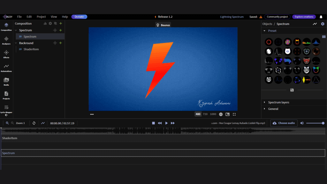This screenshot has width=327, height=184.
Task: Open the Project menu
Action: click(41, 17)
